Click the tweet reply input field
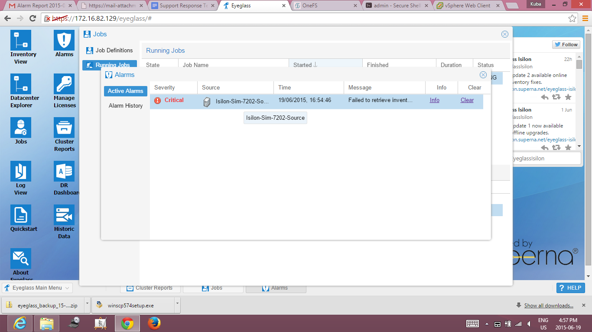592x332 pixels. click(x=546, y=159)
